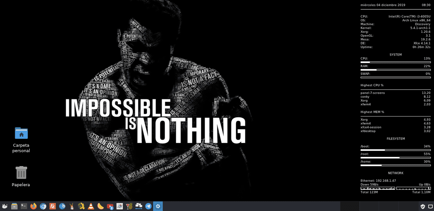Click the 'FILESYSTEM' section heading
This screenshot has width=434, height=211.
(396, 139)
